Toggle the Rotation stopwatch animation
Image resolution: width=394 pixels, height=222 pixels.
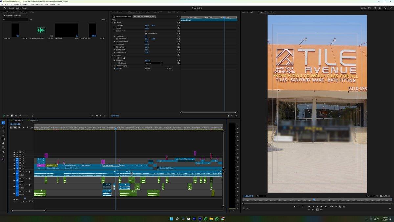tap(117, 36)
